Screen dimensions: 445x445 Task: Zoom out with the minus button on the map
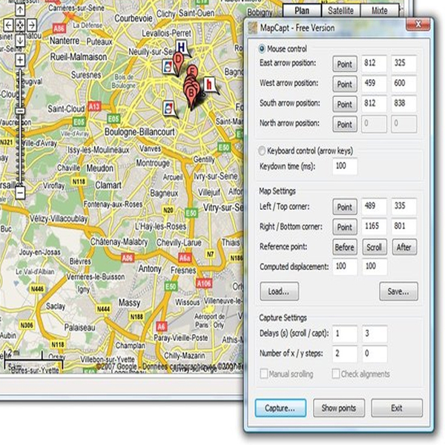pos(20,194)
